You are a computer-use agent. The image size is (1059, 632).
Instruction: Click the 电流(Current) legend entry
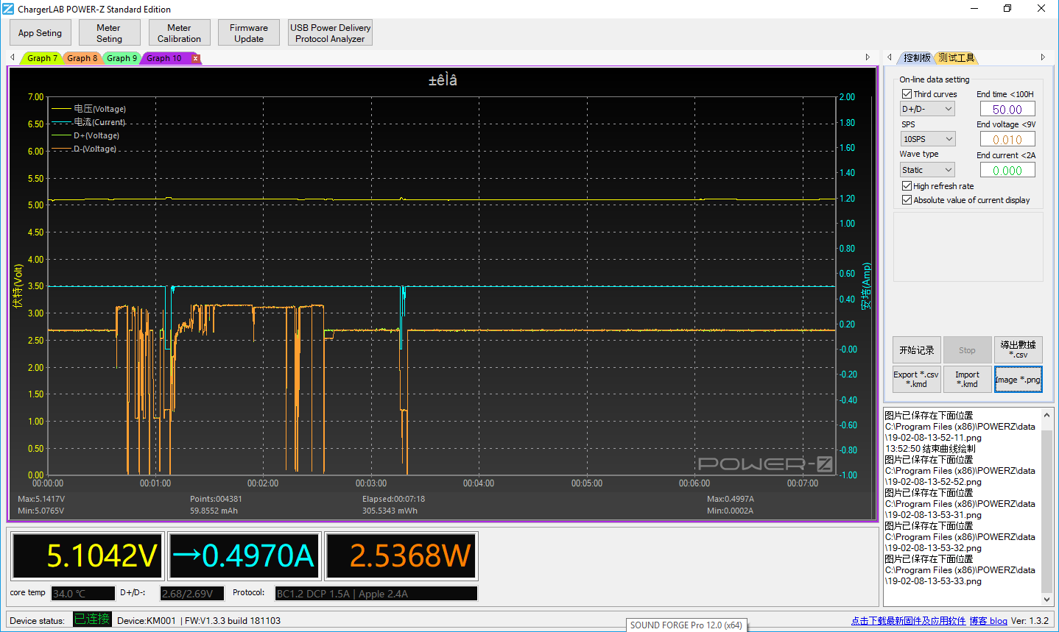click(89, 122)
